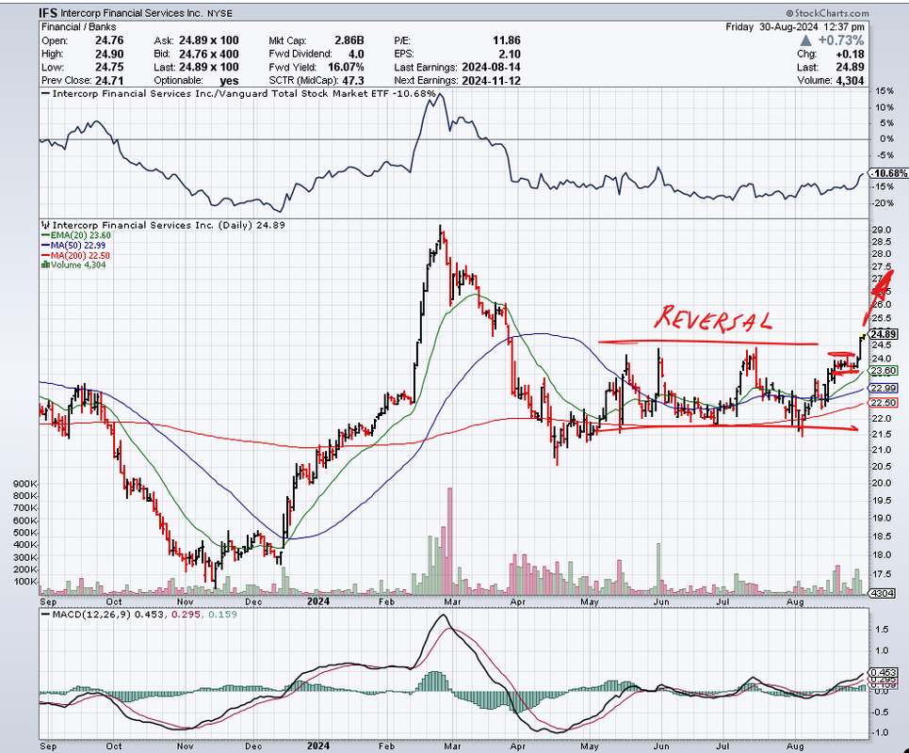Click the bottom 2024 date axis label
909x753 pixels.
coord(317,746)
